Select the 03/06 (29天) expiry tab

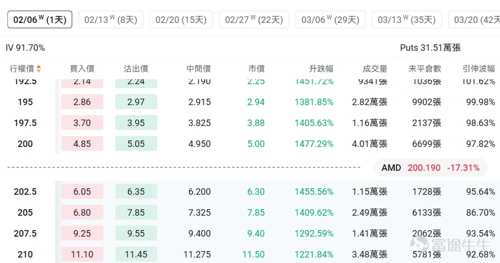(x=330, y=20)
